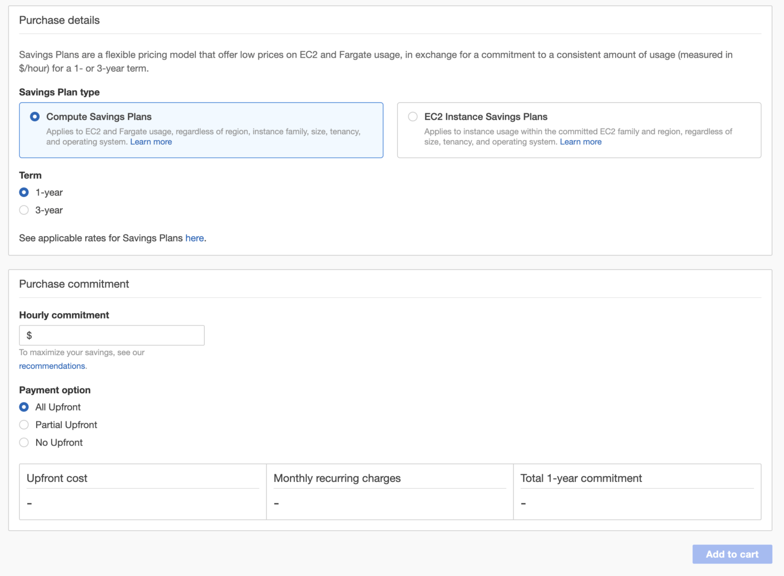Switch term to 3-year
This screenshot has height=576, width=784.
[24, 210]
